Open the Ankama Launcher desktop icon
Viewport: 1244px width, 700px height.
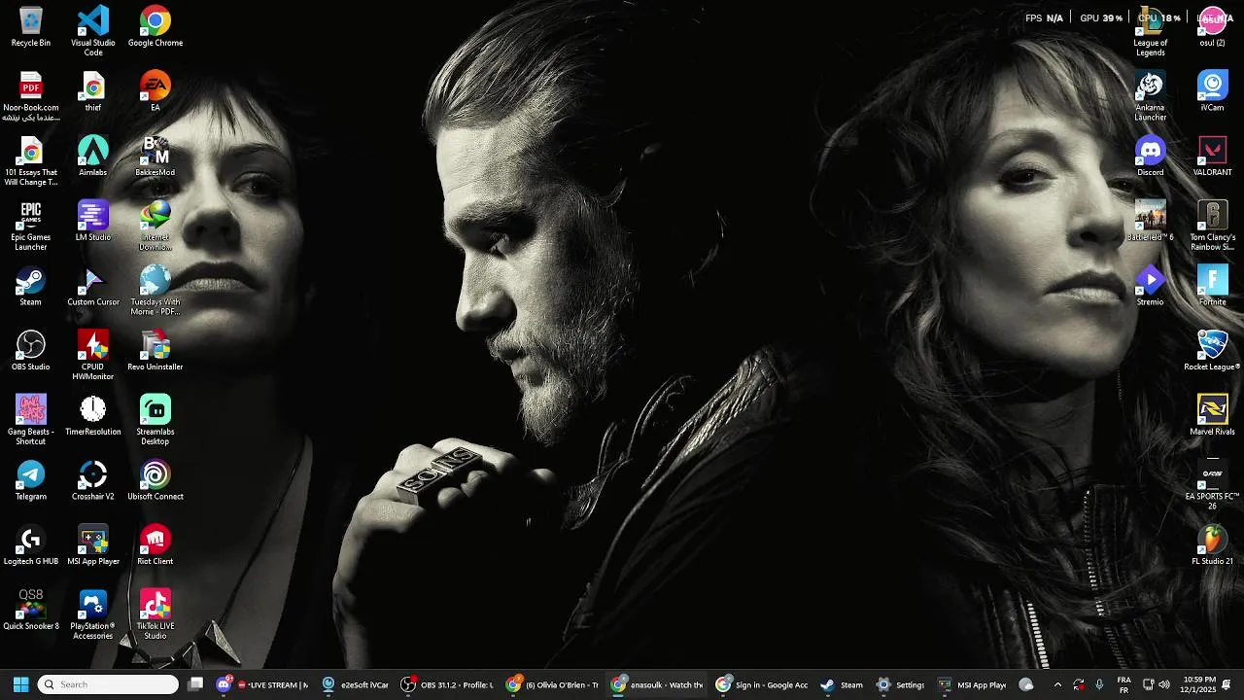(1151, 96)
